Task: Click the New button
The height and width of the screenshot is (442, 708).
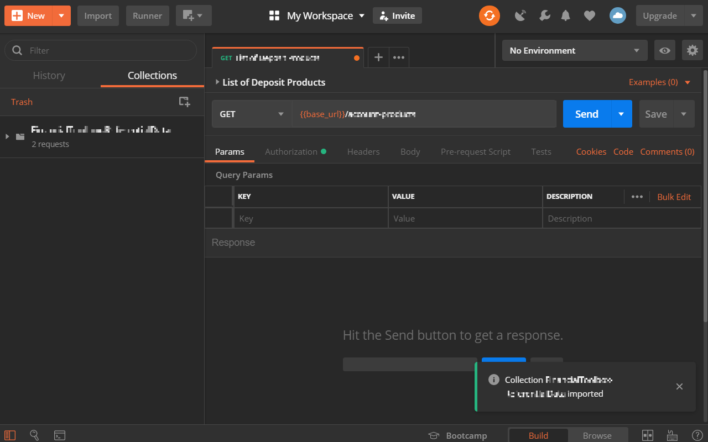Action: click(x=29, y=16)
